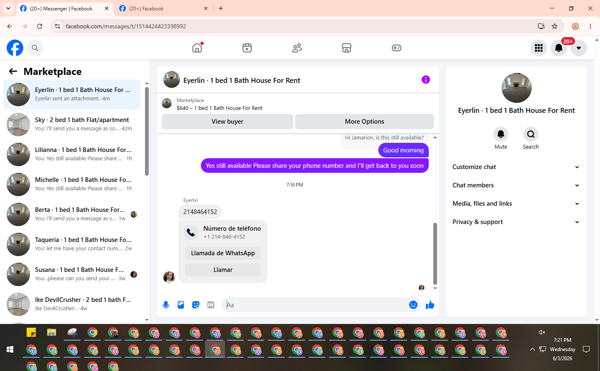
Task: Expand Media, files and links section
Action: 516,204
